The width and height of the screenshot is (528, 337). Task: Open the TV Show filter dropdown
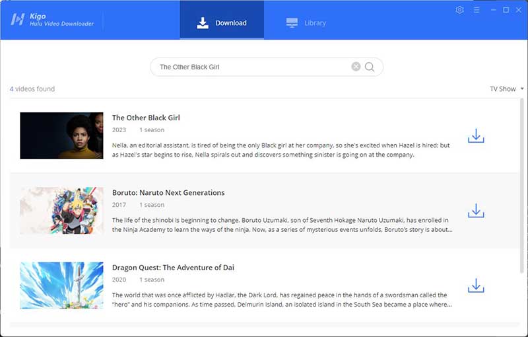tap(506, 89)
